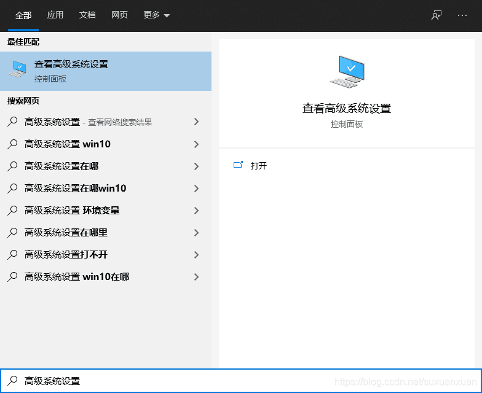The width and height of the screenshot is (482, 393).
Task: Click the search input field with 高级系统设置
Action: (241, 381)
